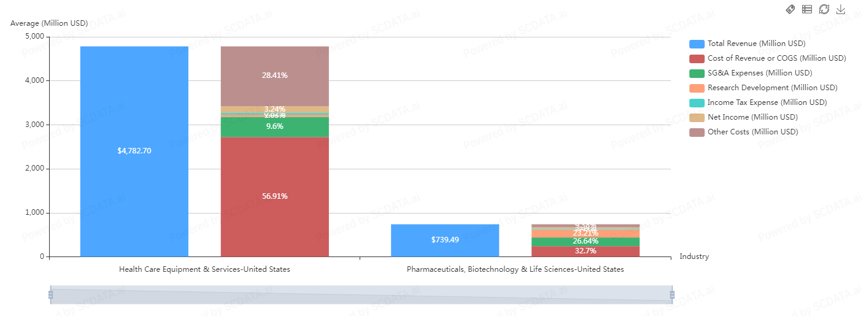Click the right zoom slider handle
861x316 pixels.
click(x=672, y=295)
